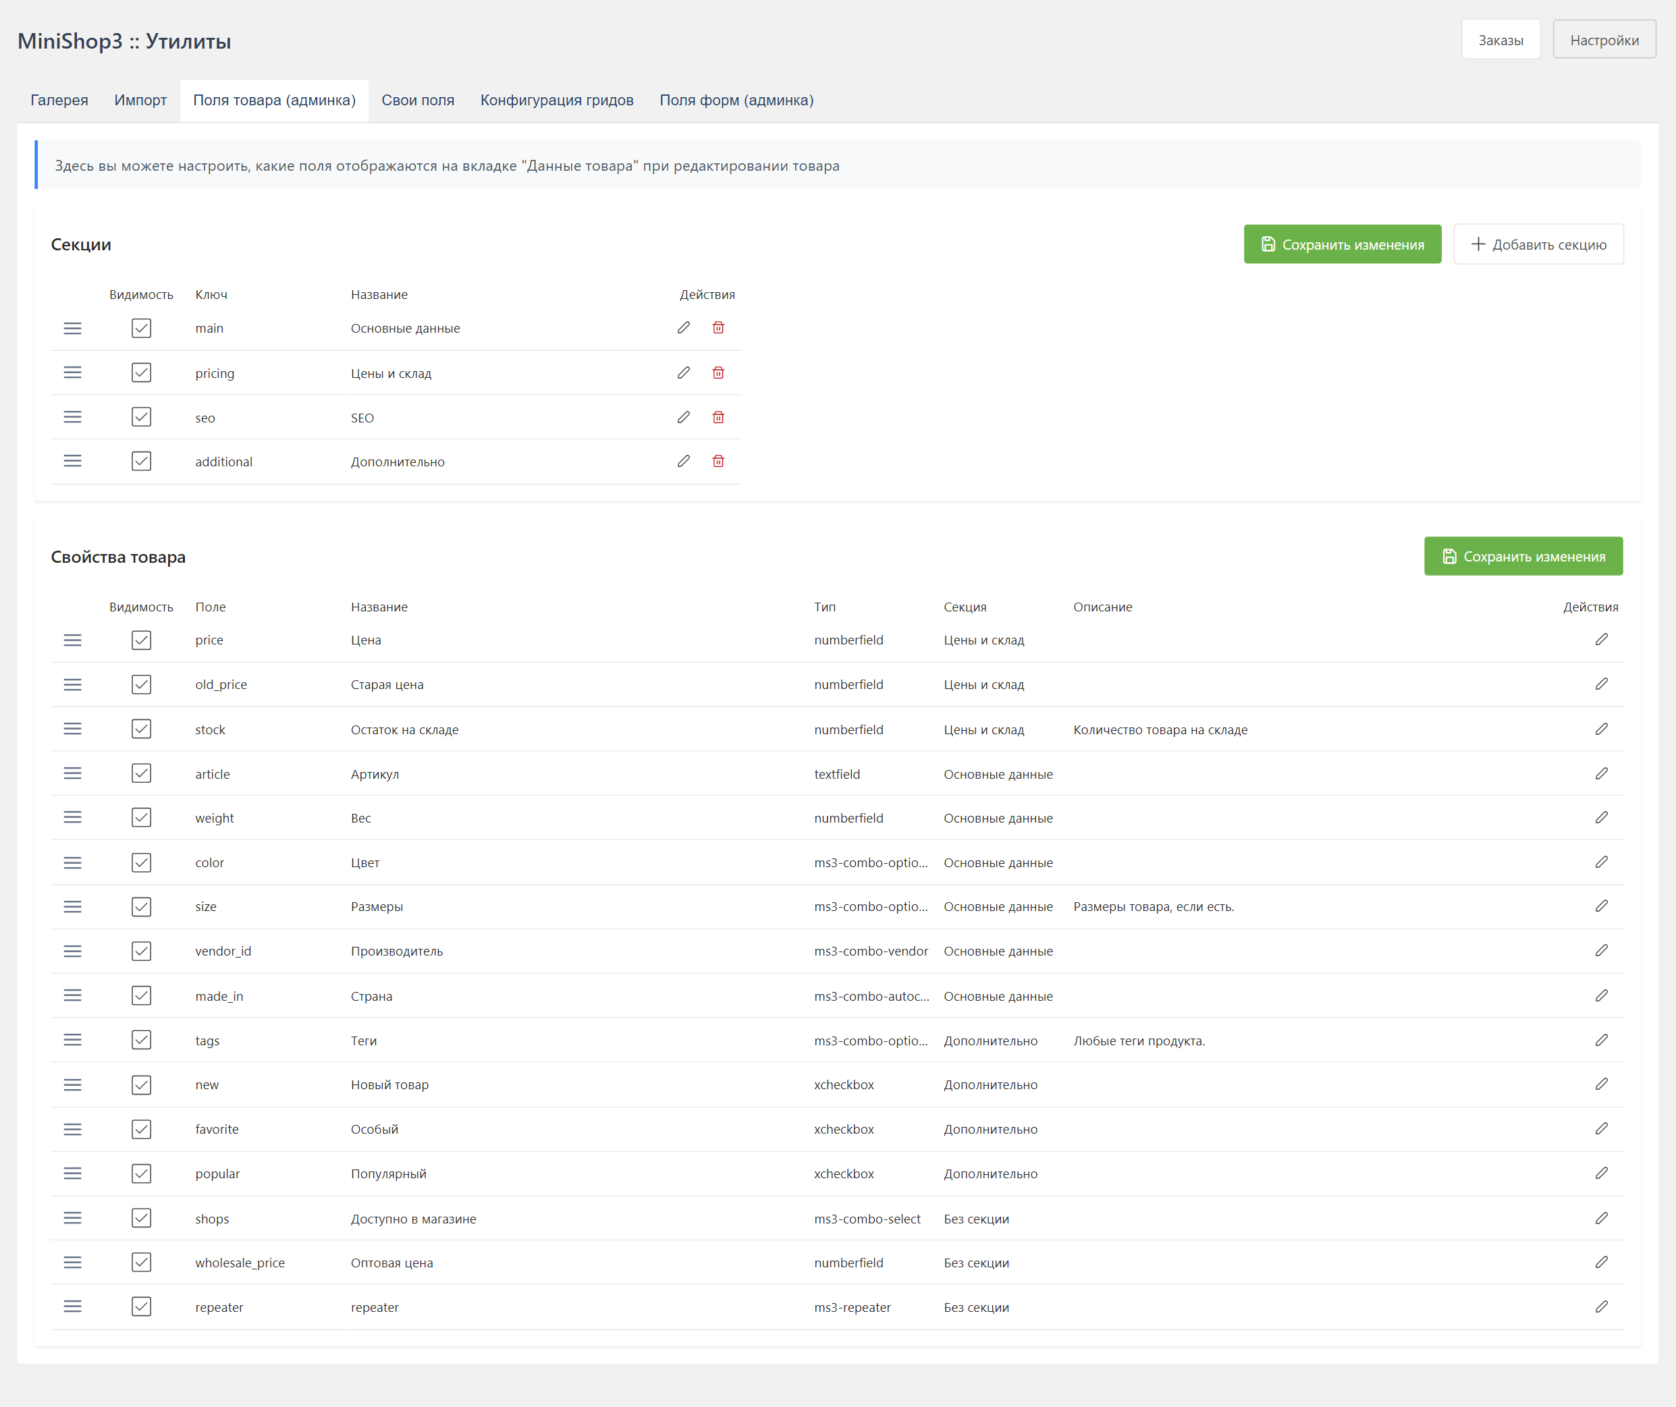
Task: Edit the wholesale_price field with pencil icon
Action: pos(1601,1262)
